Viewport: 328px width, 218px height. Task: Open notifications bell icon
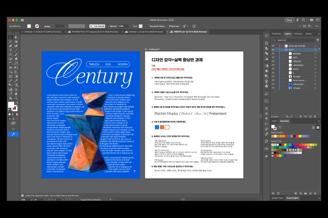297,20
